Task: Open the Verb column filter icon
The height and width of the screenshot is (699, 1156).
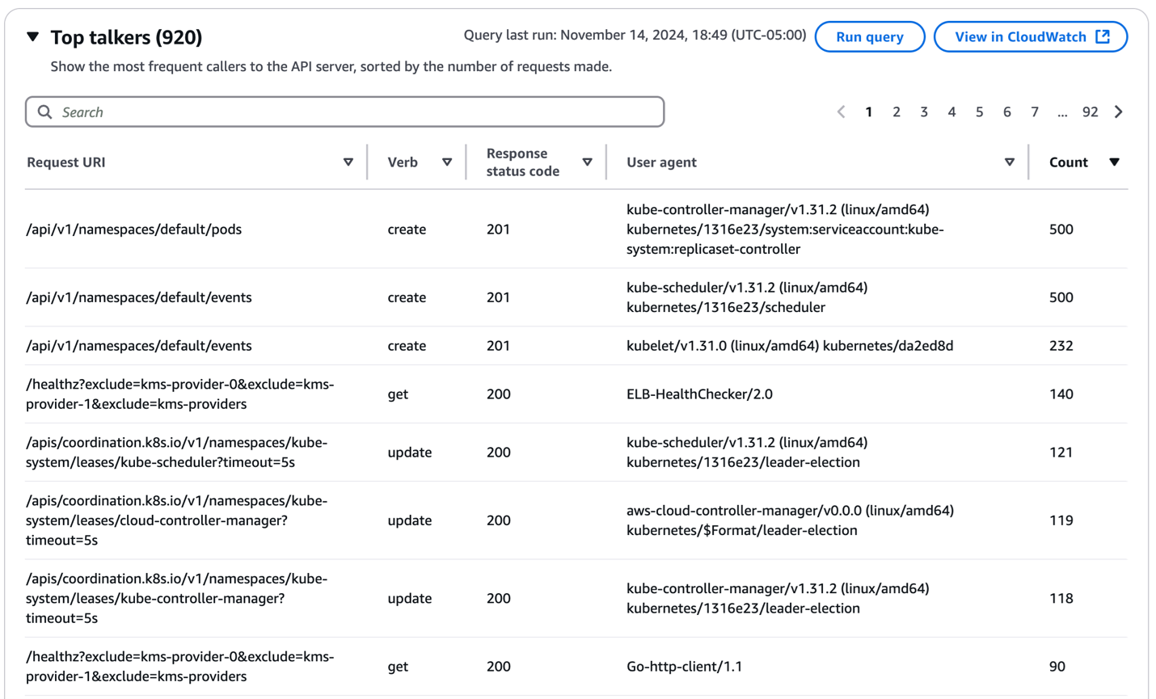Action: [447, 162]
